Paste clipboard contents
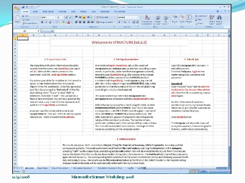Image resolution: width=245 pixels, height=183 pixels. click(x=17, y=19)
